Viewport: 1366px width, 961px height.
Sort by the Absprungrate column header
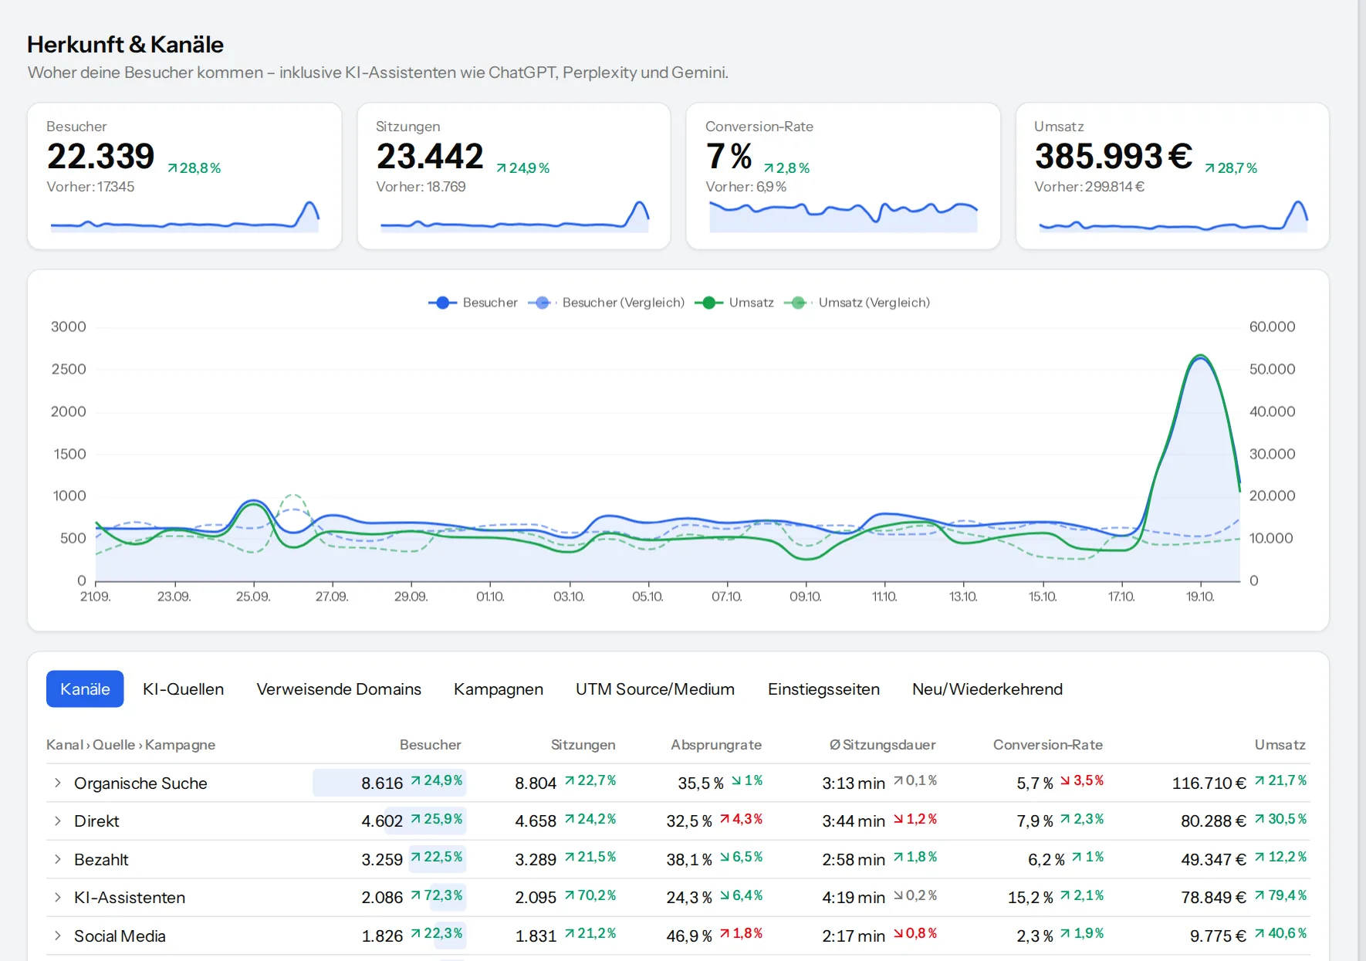[716, 745]
